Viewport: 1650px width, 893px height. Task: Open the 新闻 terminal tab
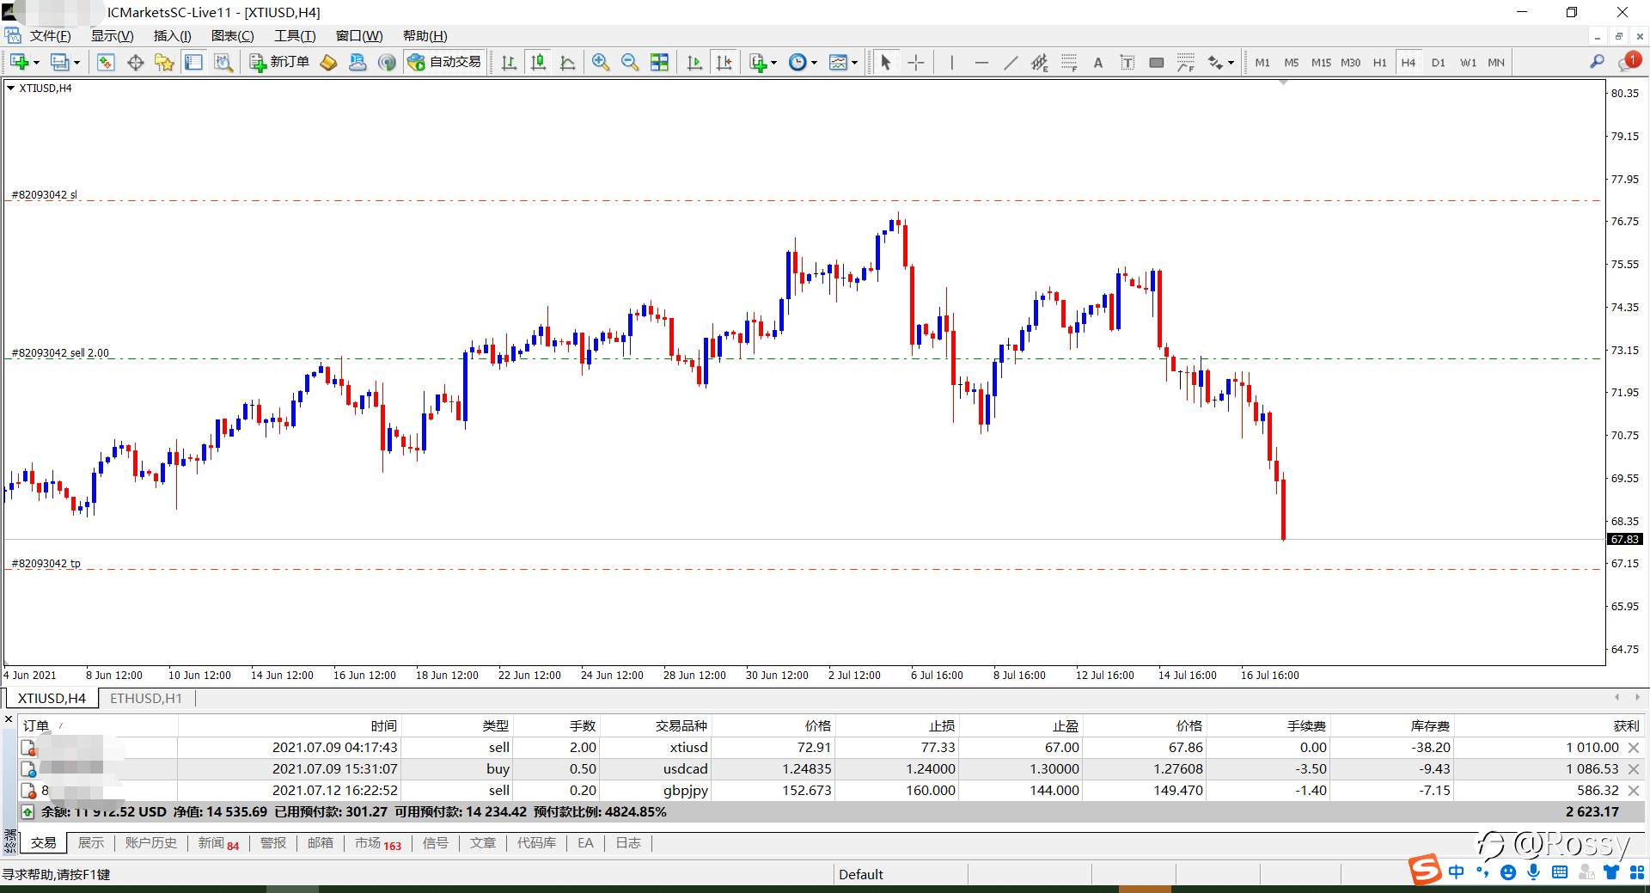[x=218, y=843]
